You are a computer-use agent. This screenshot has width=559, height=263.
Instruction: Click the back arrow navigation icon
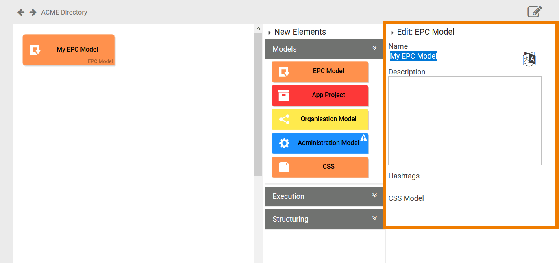click(x=21, y=13)
